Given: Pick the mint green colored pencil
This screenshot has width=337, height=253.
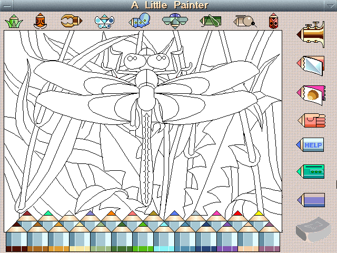Looking at the screenshot, I should (x=48, y=216).
